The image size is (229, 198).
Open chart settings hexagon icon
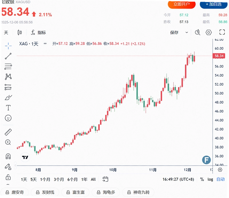point(209,32)
